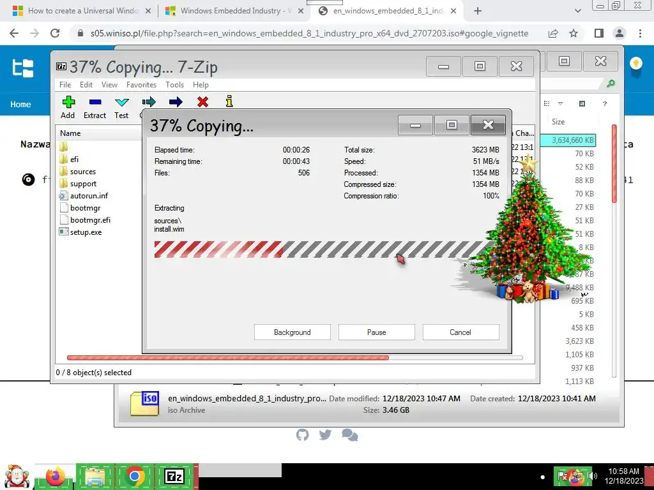Click the iso archive file icon
654x490 pixels.
[x=145, y=403]
